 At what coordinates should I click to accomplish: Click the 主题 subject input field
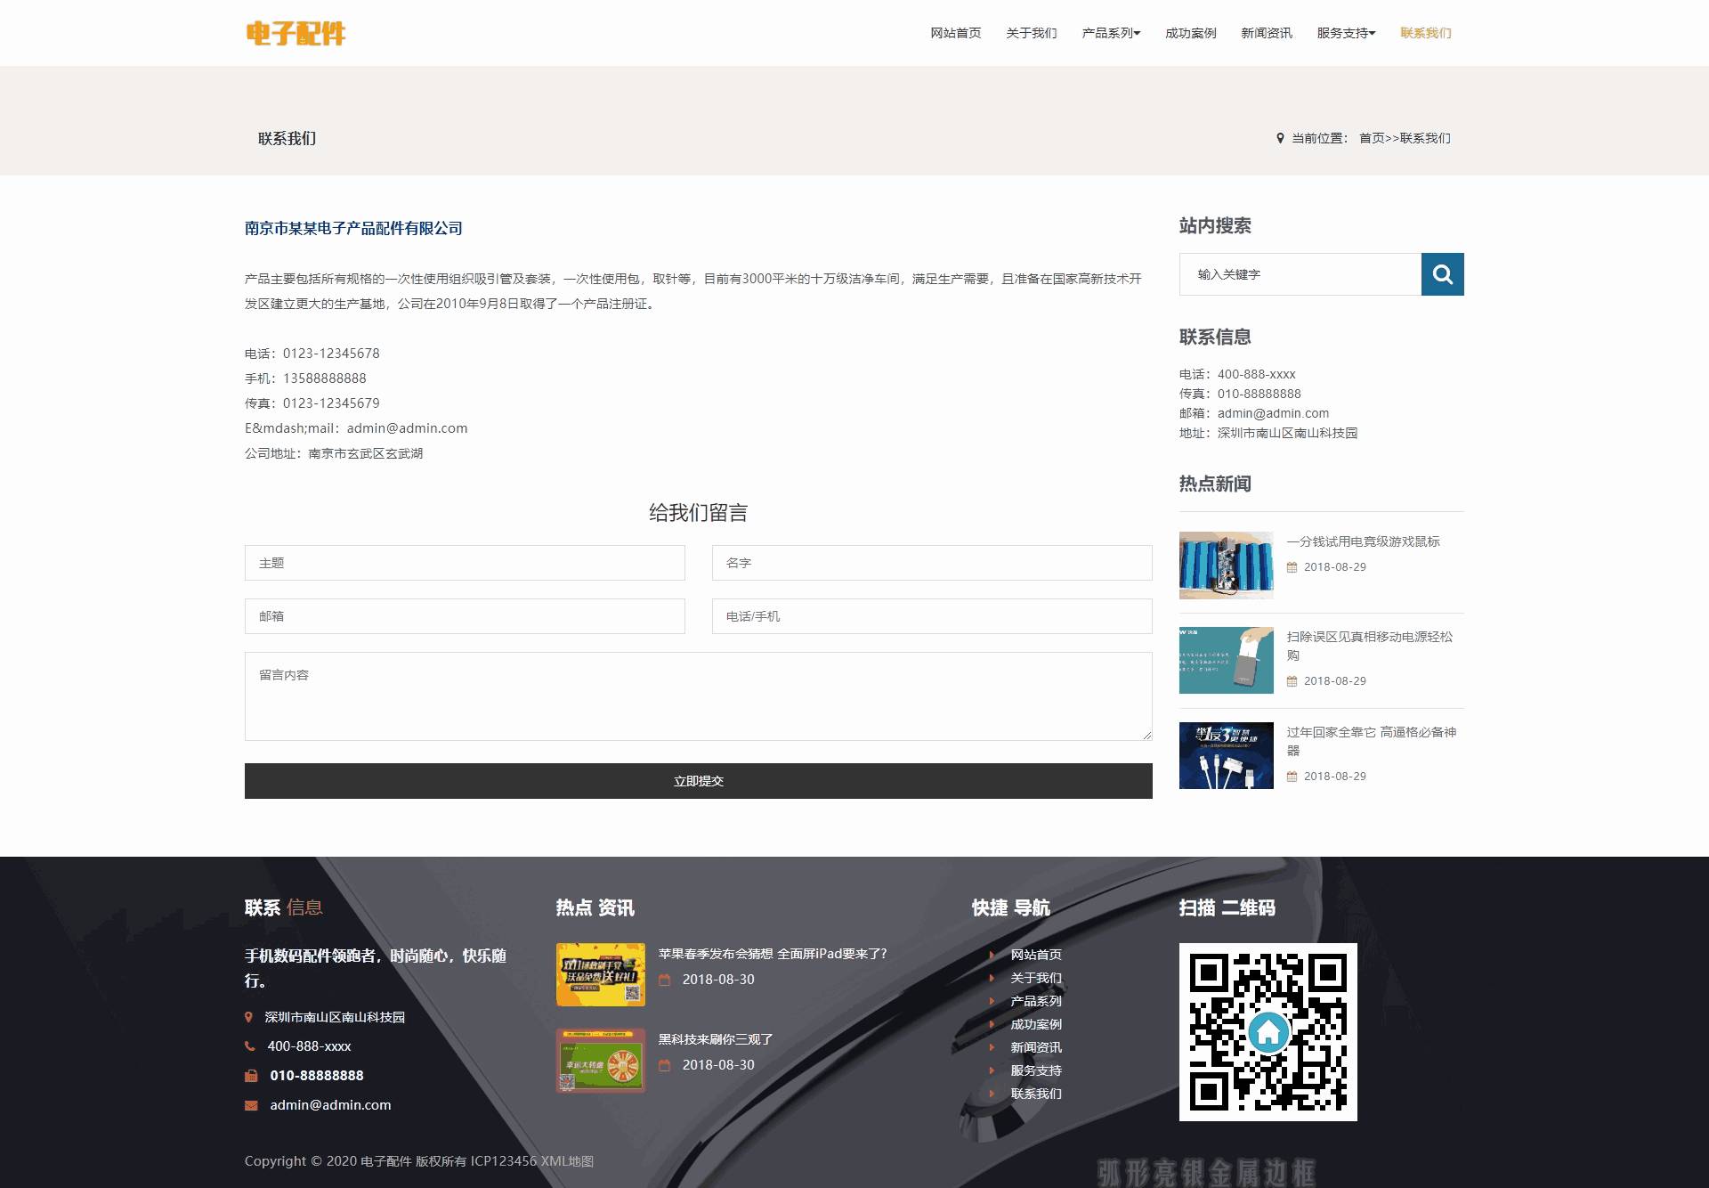(465, 563)
